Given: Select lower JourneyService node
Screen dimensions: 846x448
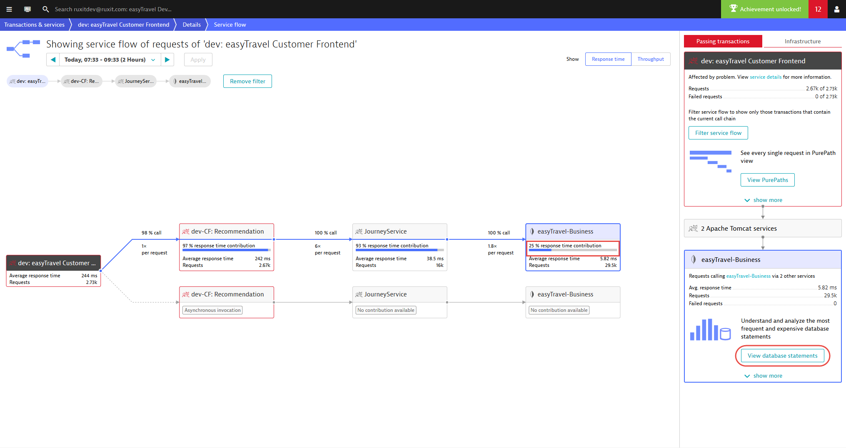Looking at the screenshot, I should click(x=400, y=302).
